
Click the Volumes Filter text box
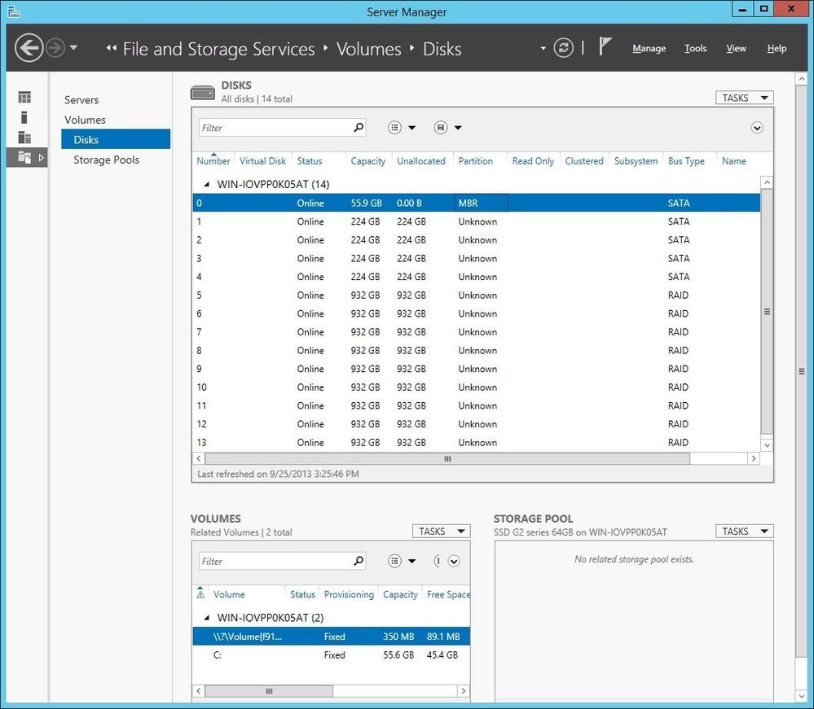click(x=276, y=561)
